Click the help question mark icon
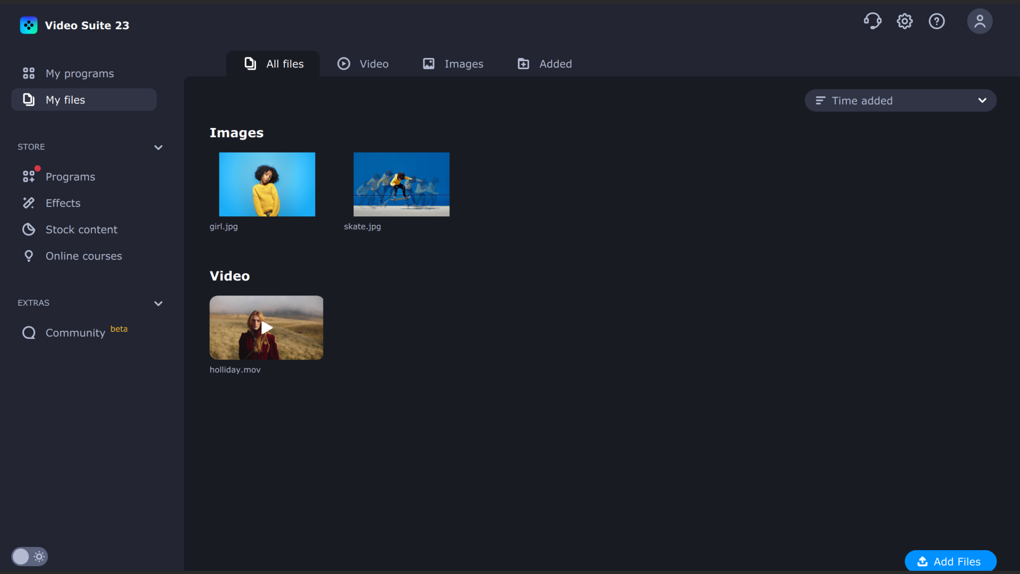 pos(937,21)
